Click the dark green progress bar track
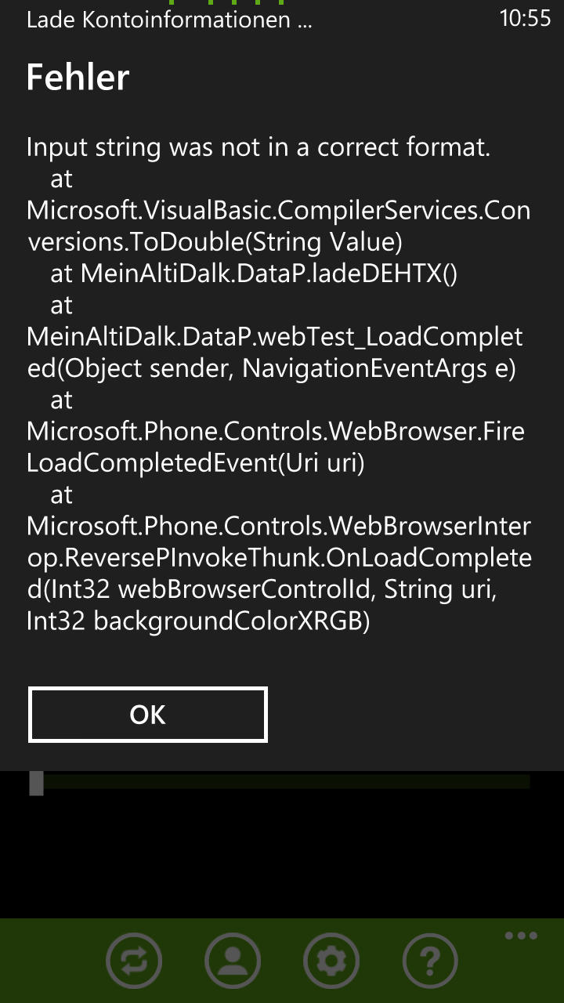 287,782
